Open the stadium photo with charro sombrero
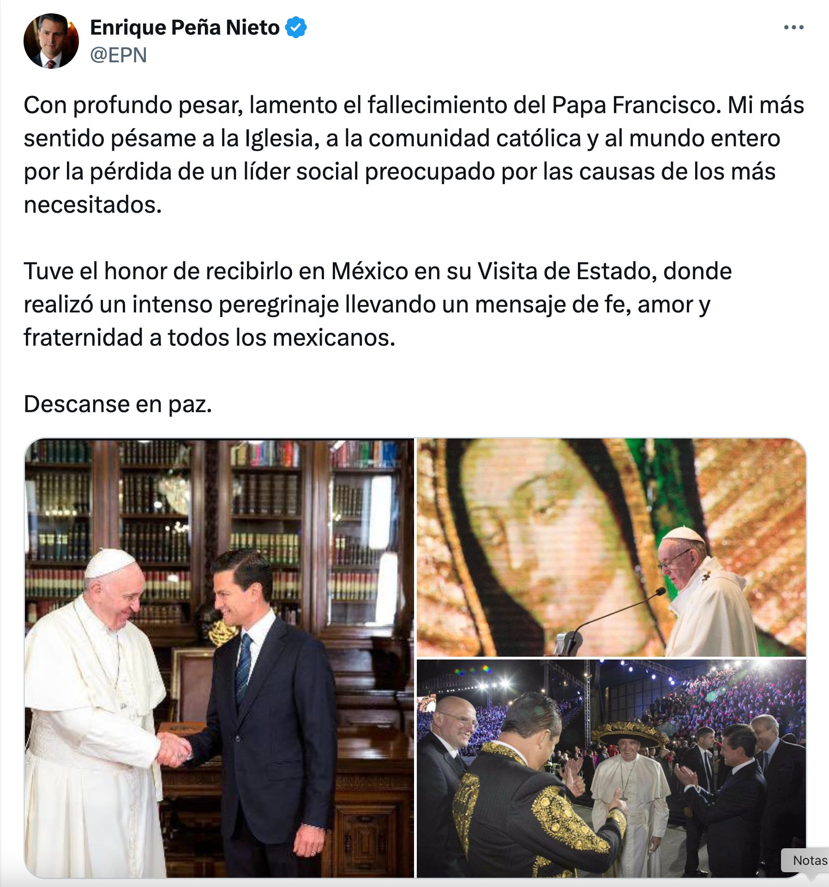829x887 pixels. pos(611,769)
